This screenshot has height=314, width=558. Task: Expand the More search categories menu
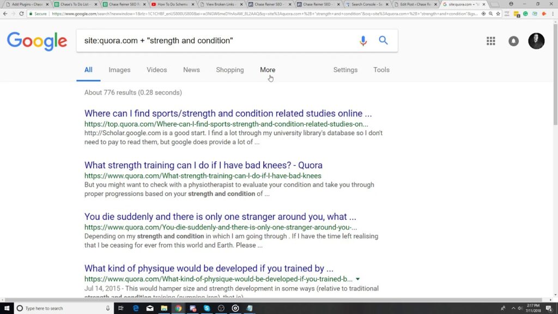[268, 70]
